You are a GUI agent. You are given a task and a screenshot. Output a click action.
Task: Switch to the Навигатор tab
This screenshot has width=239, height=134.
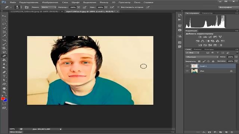207,13
